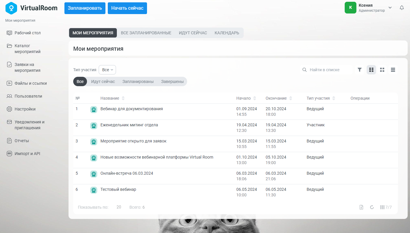Focus the Найти в списке search field
The height and width of the screenshot is (233, 410).
327,70
